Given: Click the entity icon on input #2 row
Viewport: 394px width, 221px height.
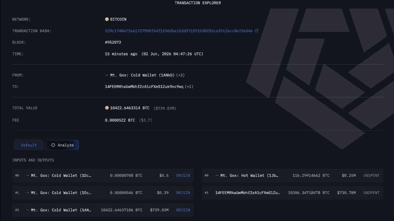Looking at the screenshot, I should (x=28, y=210).
